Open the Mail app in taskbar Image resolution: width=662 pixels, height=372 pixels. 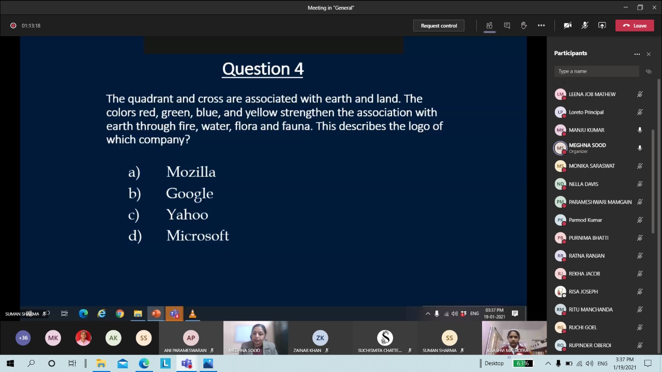click(123, 363)
